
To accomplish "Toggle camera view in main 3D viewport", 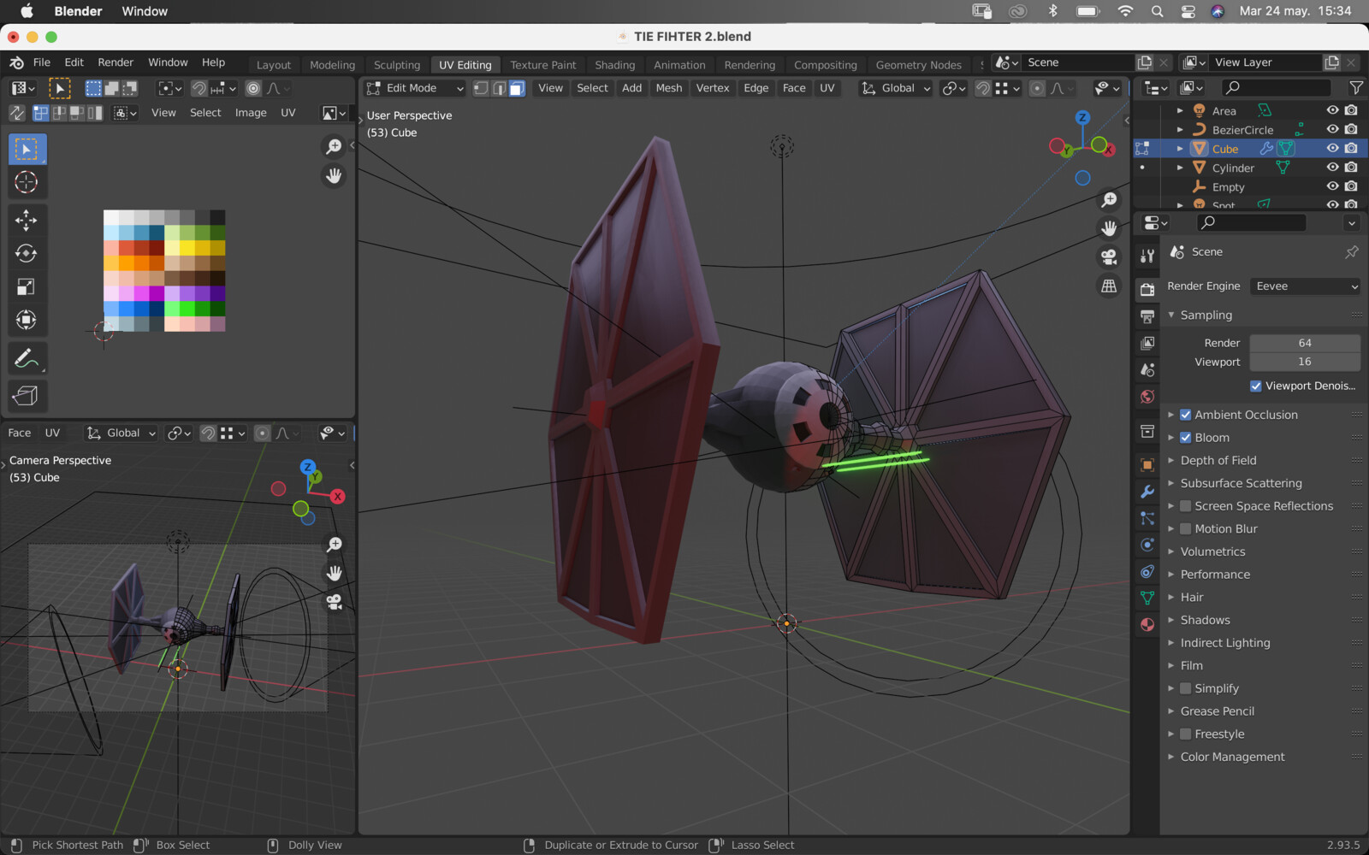I will coord(1109,256).
